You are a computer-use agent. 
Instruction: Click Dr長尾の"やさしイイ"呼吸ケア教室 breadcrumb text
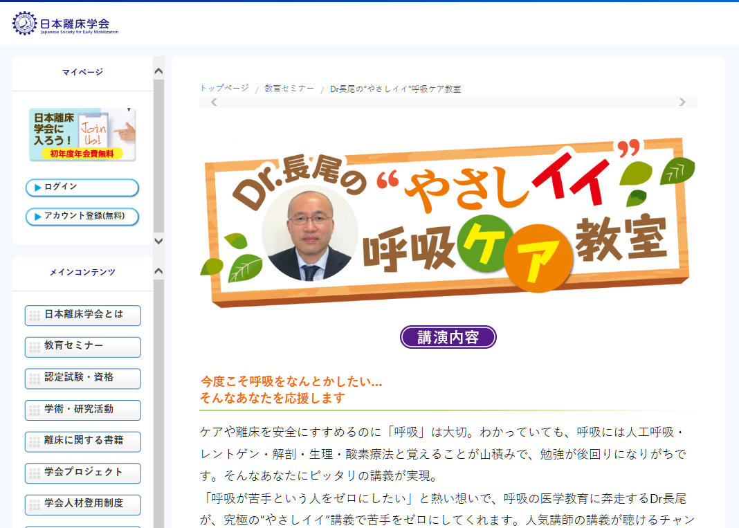pos(395,89)
